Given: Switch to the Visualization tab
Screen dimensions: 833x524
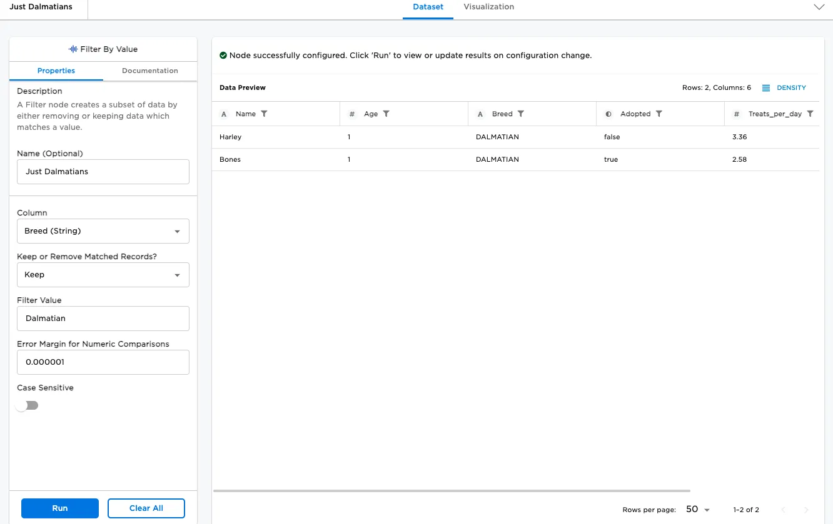Looking at the screenshot, I should pos(488,7).
